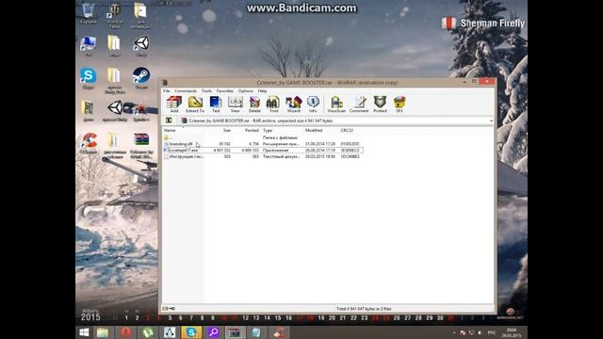Open File Explorer from the taskbar
This screenshot has width=603, height=339.
click(103, 332)
